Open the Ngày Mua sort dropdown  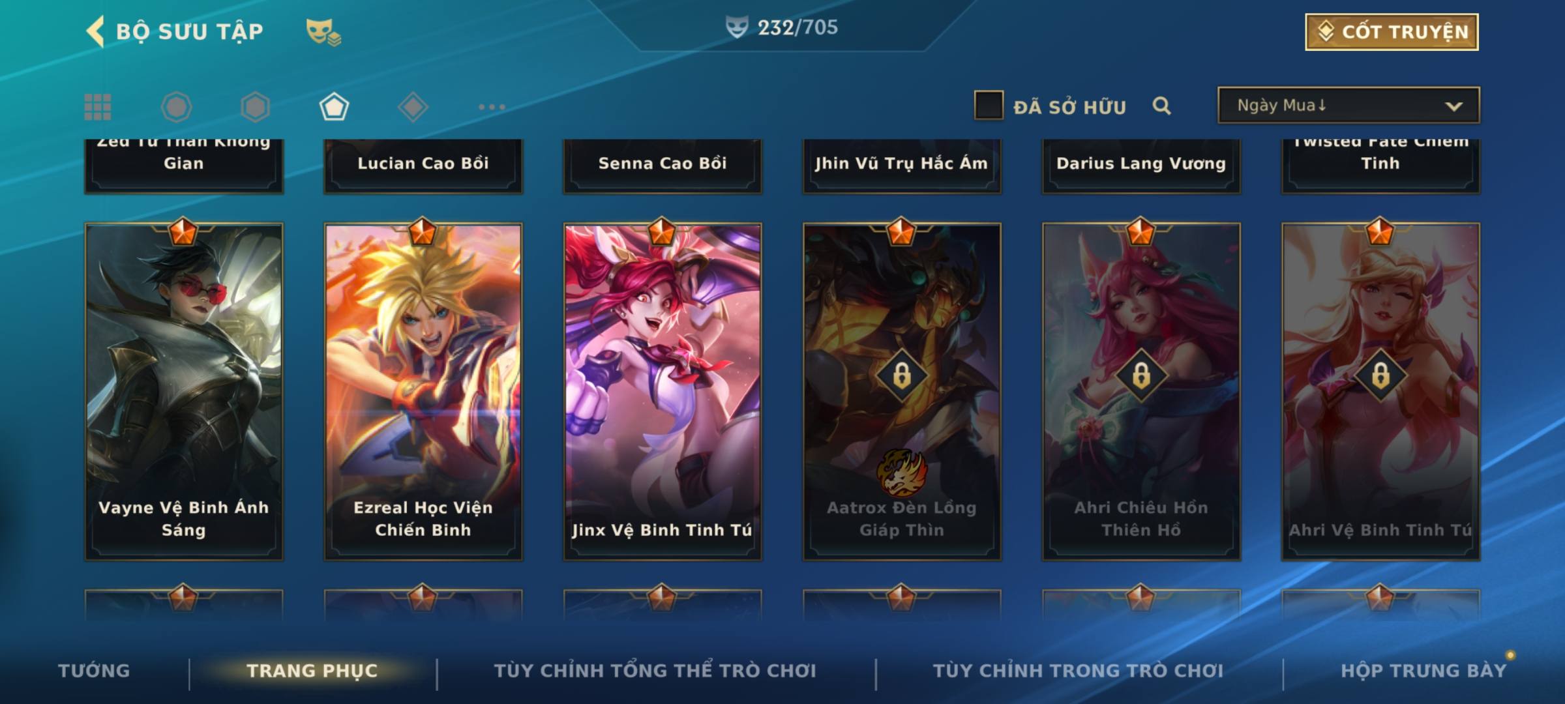point(1349,106)
